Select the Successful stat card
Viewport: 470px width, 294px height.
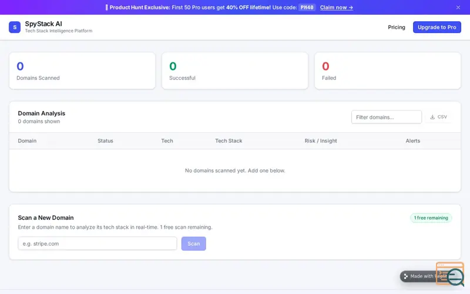pyautogui.click(x=234, y=71)
